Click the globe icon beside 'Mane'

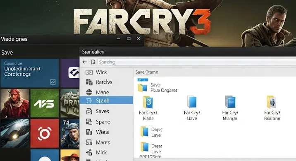pos(89,92)
